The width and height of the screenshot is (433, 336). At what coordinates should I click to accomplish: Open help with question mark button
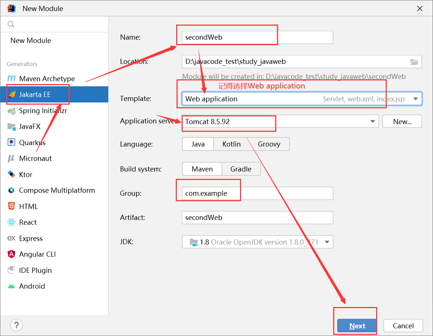pyautogui.click(x=17, y=325)
